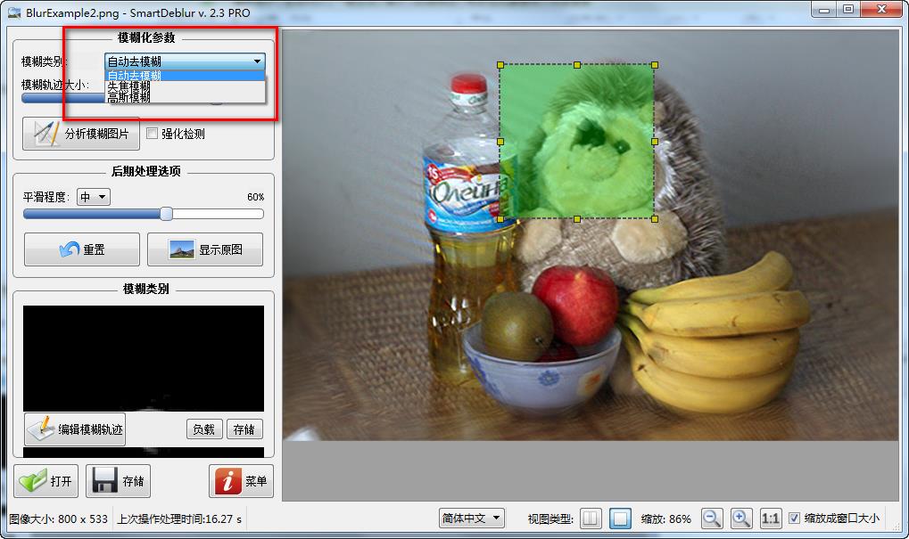Open the 菜单 info menu button

(x=241, y=480)
